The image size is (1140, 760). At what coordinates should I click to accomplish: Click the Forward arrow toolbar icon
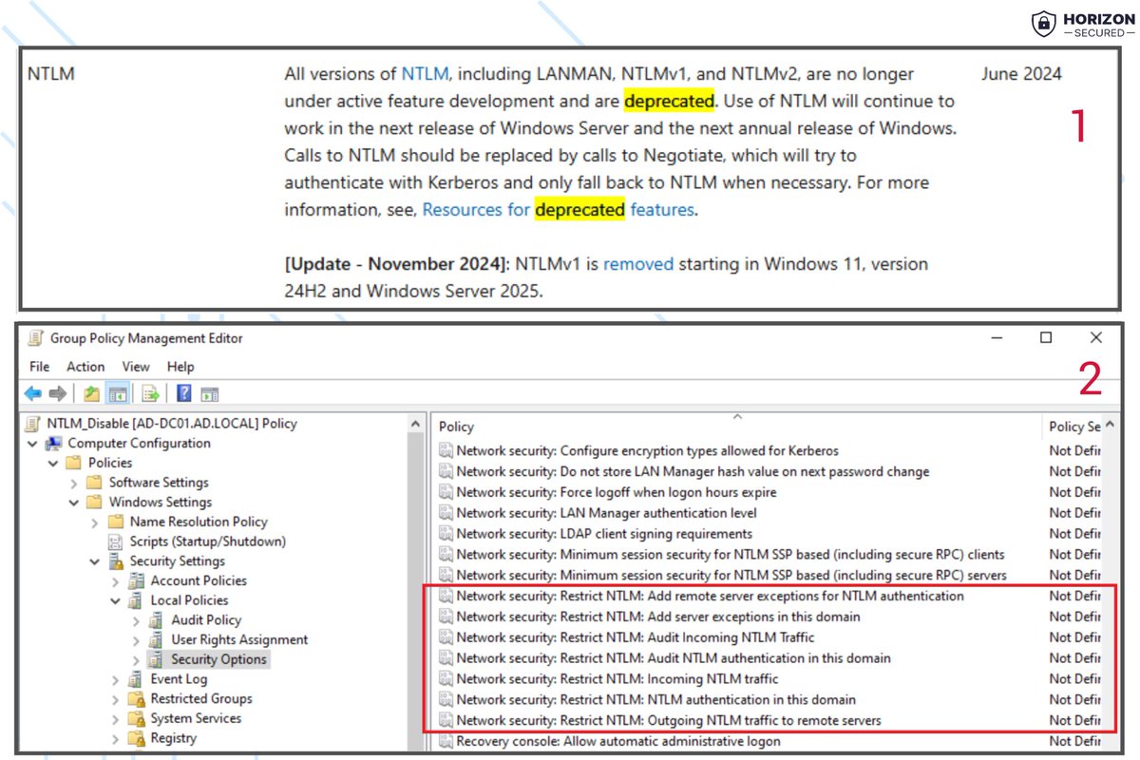[x=57, y=393]
